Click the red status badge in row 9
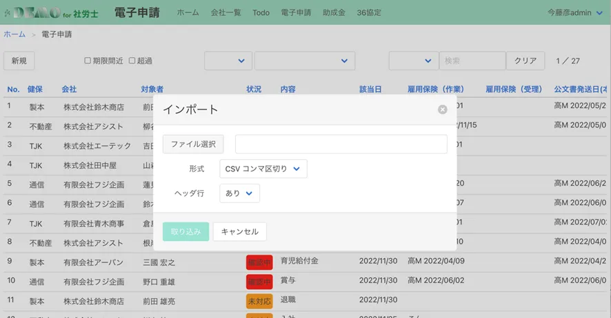The height and width of the screenshot is (318, 611). [x=259, y=262]
